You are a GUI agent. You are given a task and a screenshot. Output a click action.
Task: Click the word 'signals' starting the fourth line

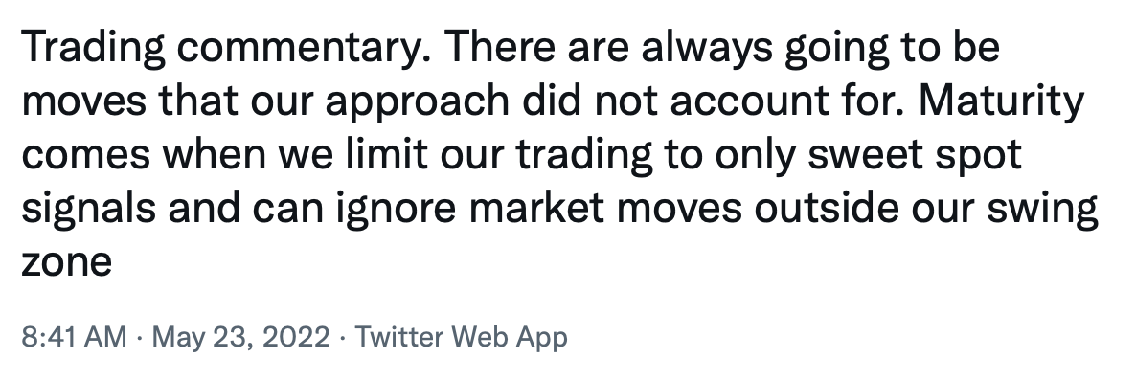(x=88, y=209)
